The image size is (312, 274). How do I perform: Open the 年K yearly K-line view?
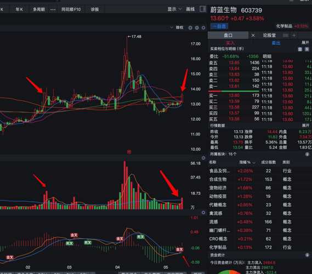(19, 9)
